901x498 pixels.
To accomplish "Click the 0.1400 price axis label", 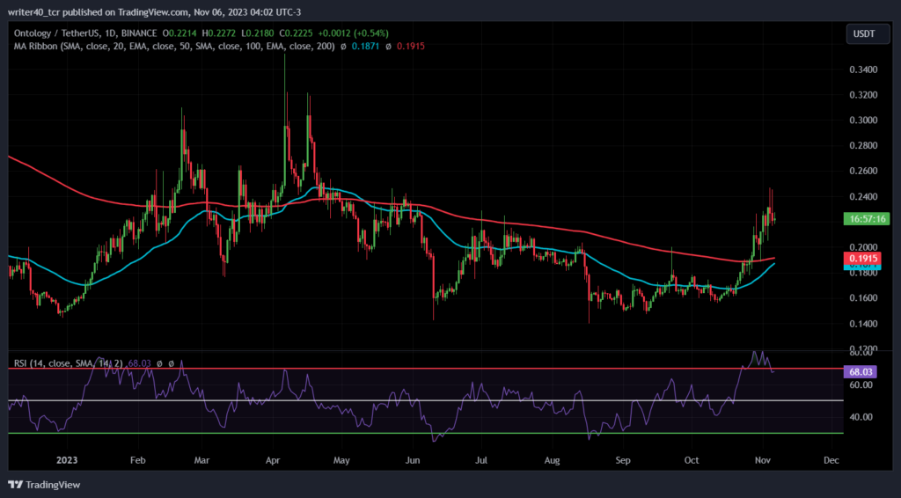I will tap(864, 324).
